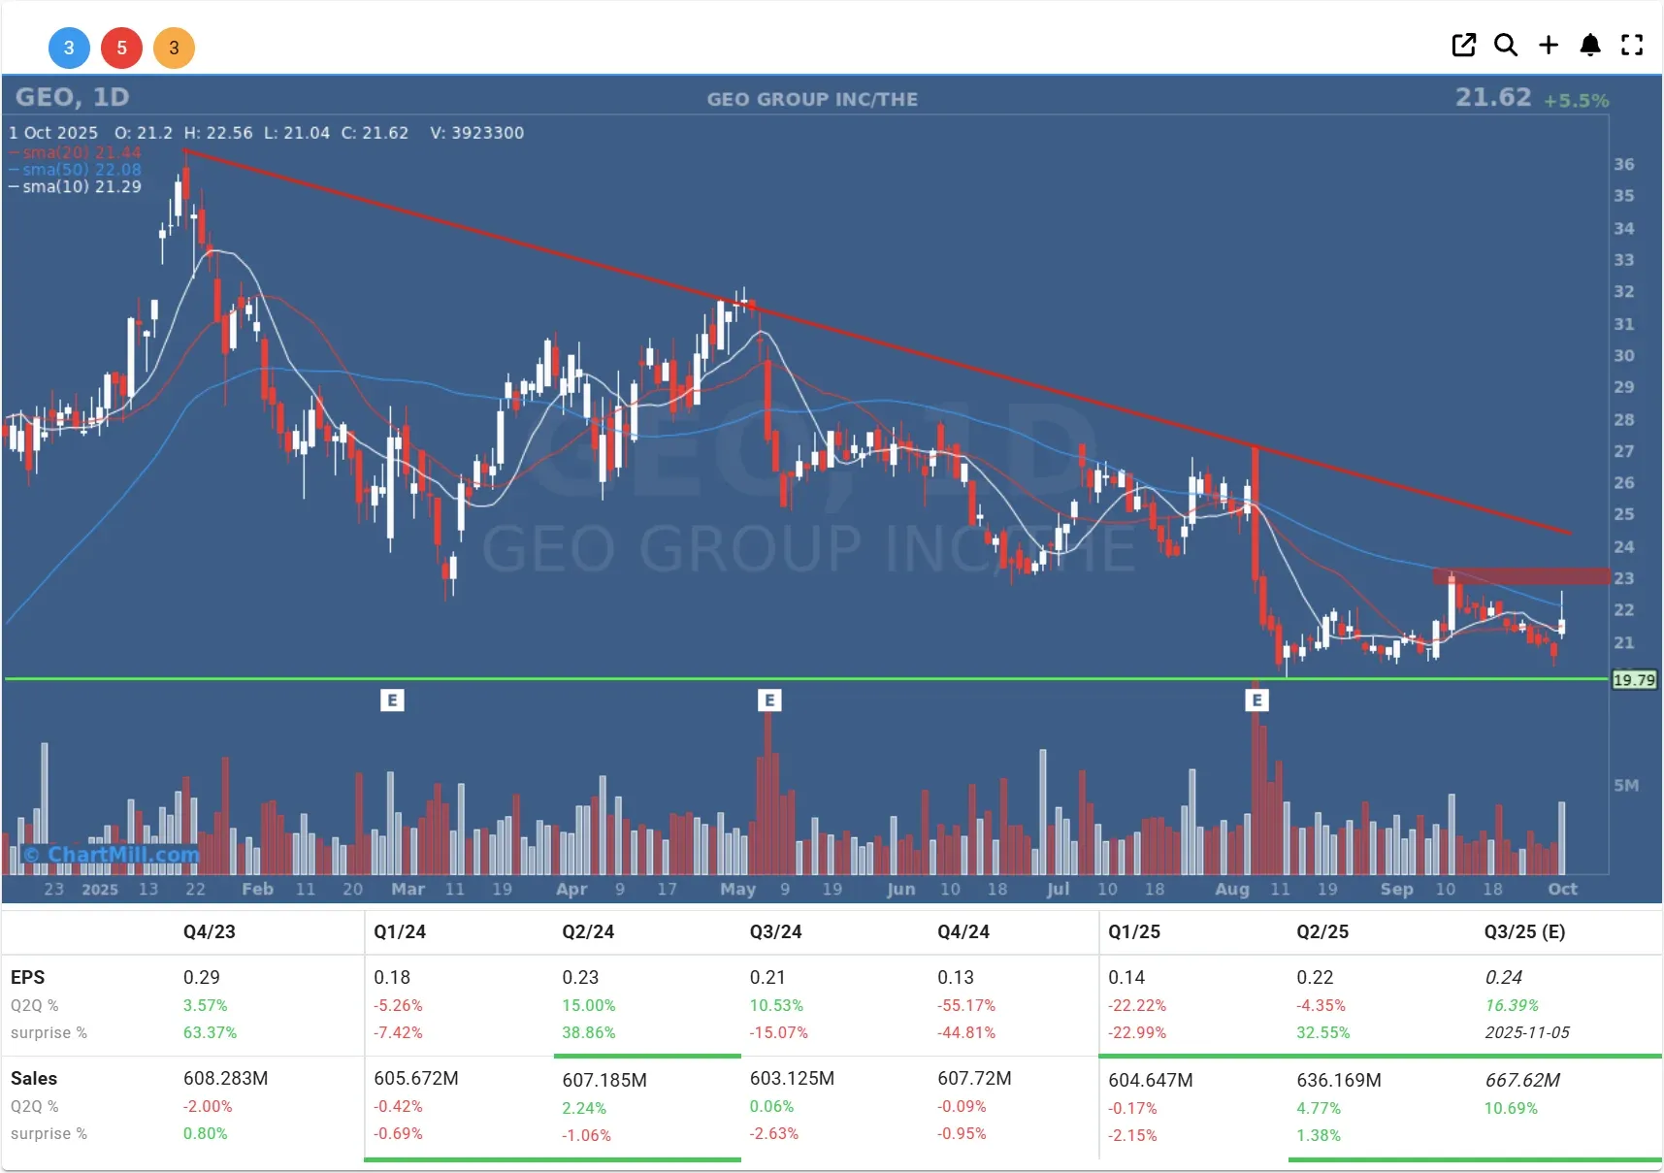Click the earnings E marker near May
The image size is (1664, 1173).
(x=769, y=700)
